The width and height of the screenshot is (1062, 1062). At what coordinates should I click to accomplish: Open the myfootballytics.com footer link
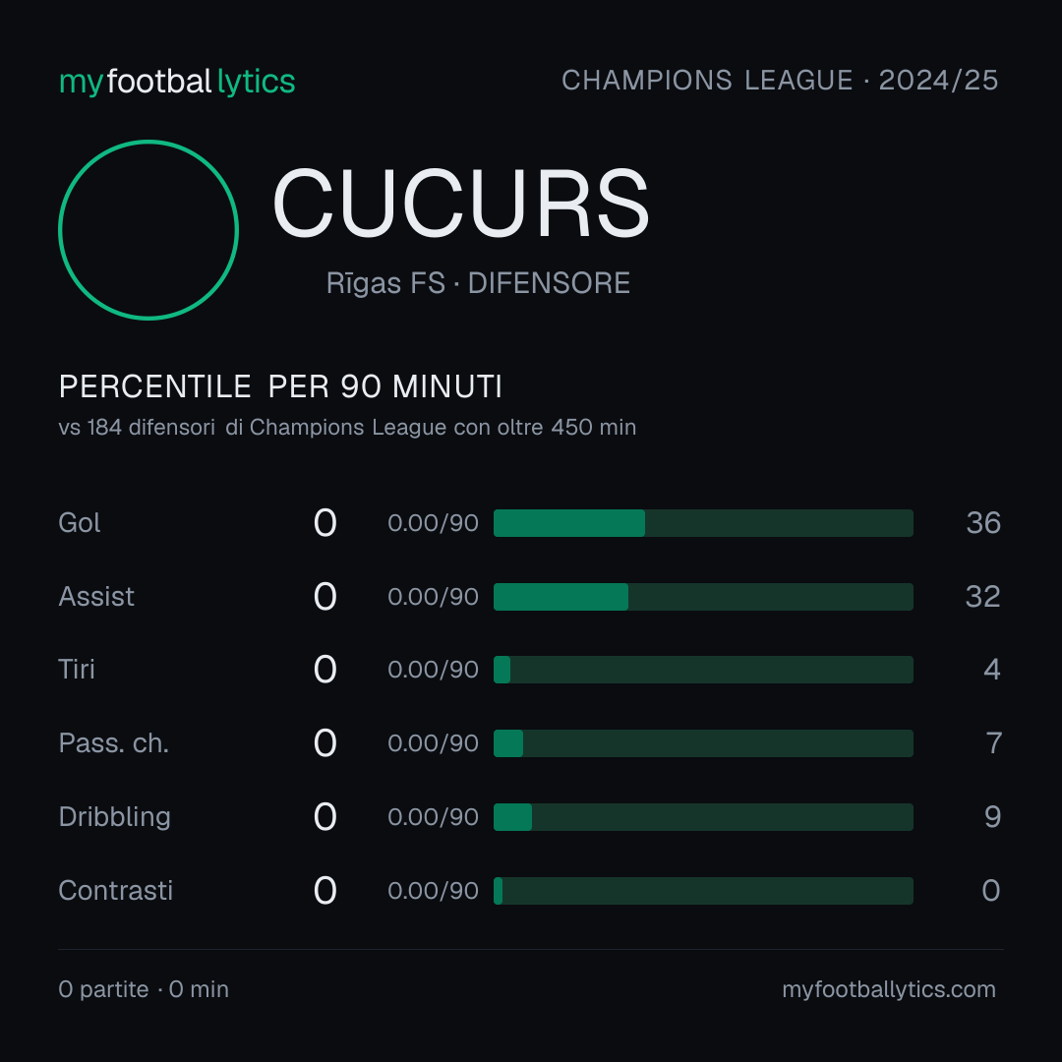(889, 989)
